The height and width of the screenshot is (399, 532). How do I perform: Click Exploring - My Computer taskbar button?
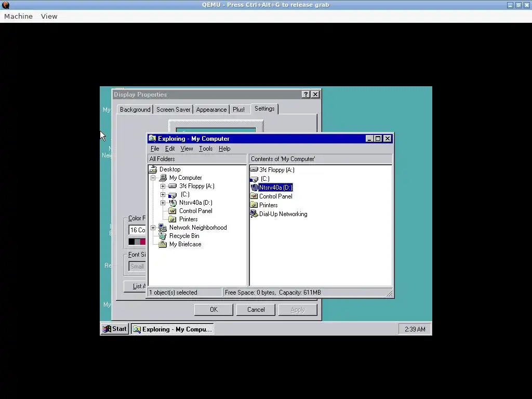point(172,329)
